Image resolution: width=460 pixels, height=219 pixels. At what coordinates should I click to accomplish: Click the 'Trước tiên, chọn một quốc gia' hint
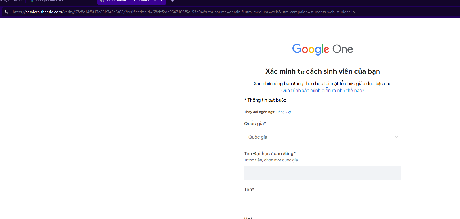point(271,160)
